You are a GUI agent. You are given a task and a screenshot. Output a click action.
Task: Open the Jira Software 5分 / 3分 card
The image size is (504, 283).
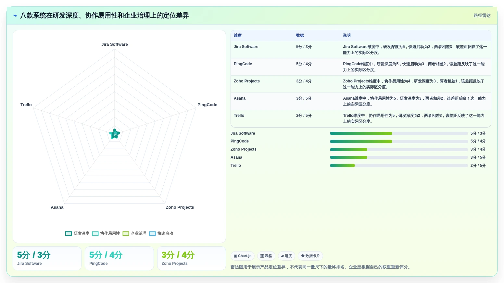tap(47, 258)
